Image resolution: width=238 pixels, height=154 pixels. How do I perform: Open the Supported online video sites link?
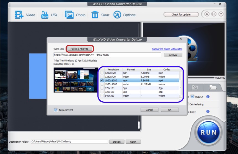167,49
